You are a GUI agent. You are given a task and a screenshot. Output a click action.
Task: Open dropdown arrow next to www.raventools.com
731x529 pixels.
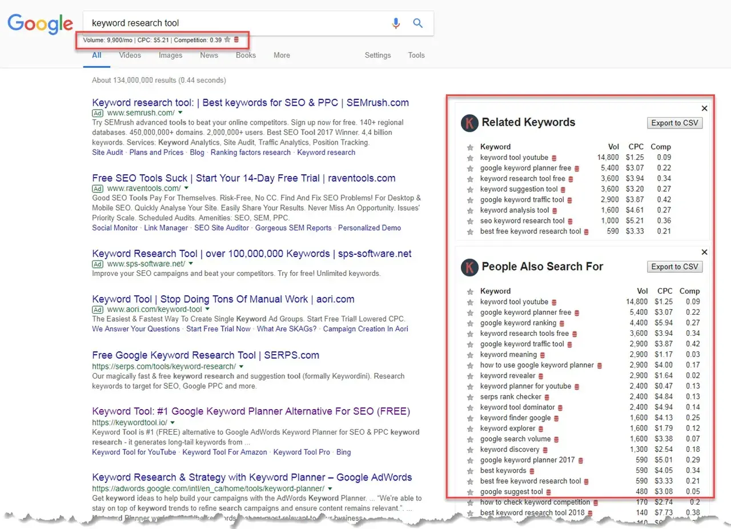186,189
